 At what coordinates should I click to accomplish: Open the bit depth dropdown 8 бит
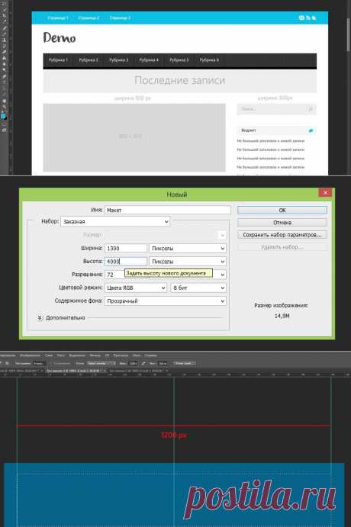point(198,288)
